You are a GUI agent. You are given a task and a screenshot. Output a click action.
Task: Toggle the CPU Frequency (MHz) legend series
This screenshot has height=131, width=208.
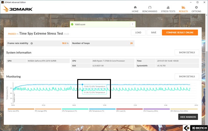click(x=156, y=110)
